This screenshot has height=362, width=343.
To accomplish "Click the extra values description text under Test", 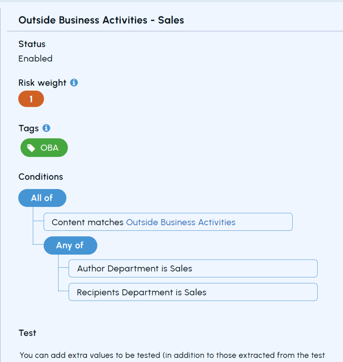I will pos(172,355).
